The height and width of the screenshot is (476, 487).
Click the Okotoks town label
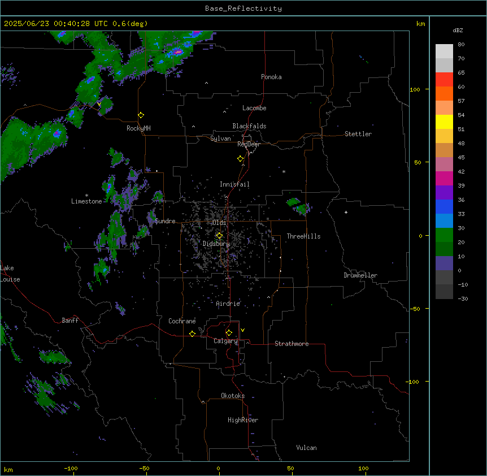click(233, 396)
